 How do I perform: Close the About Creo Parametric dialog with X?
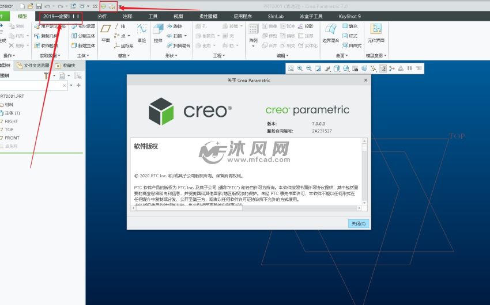point(365,80)
